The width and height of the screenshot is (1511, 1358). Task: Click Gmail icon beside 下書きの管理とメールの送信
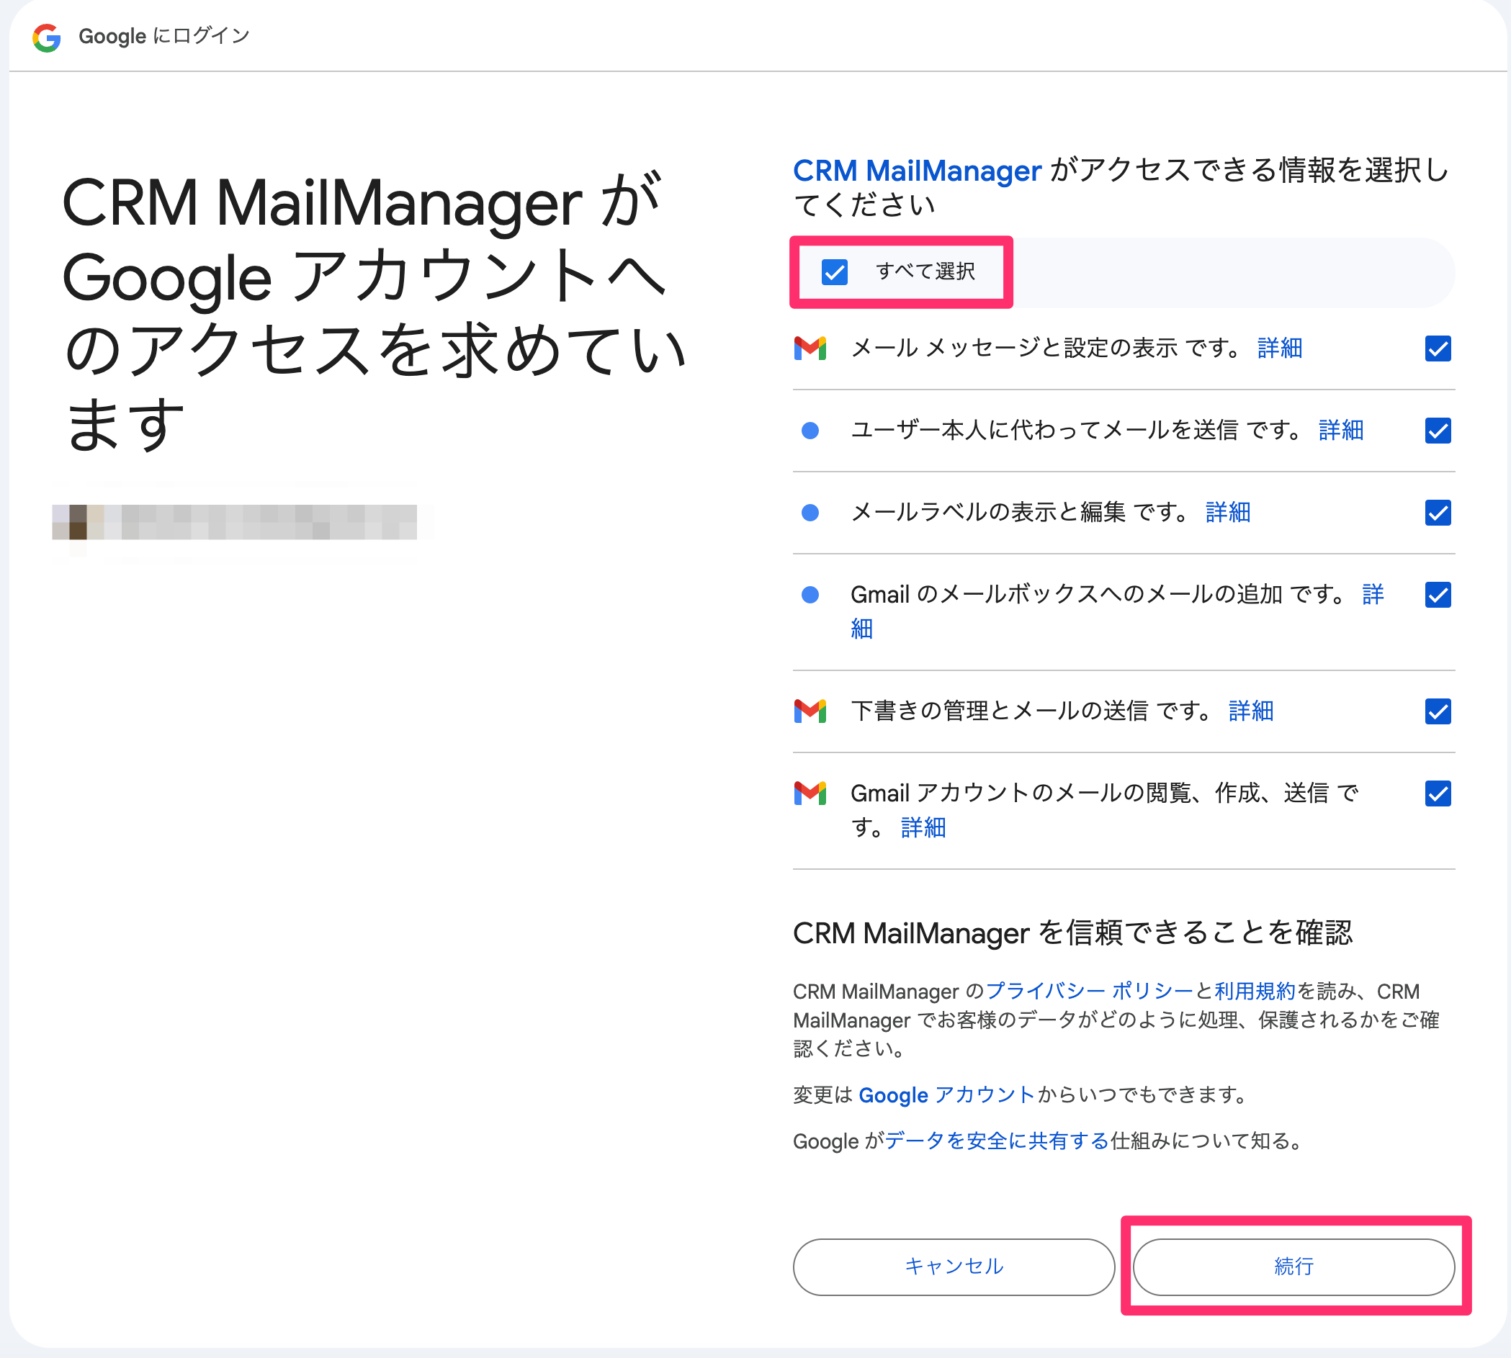point(810,711)
